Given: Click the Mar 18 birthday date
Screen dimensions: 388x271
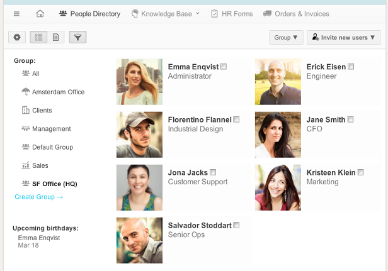Looking at the screenshot, I should coord(28,245).
